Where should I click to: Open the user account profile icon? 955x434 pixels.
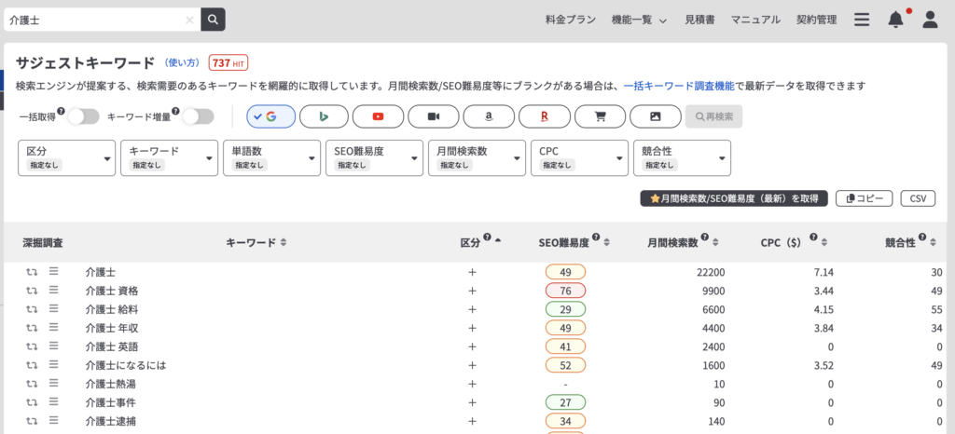pos(929,20)
